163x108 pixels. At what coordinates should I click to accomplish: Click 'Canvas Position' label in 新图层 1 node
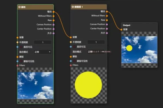pos(98,24)
